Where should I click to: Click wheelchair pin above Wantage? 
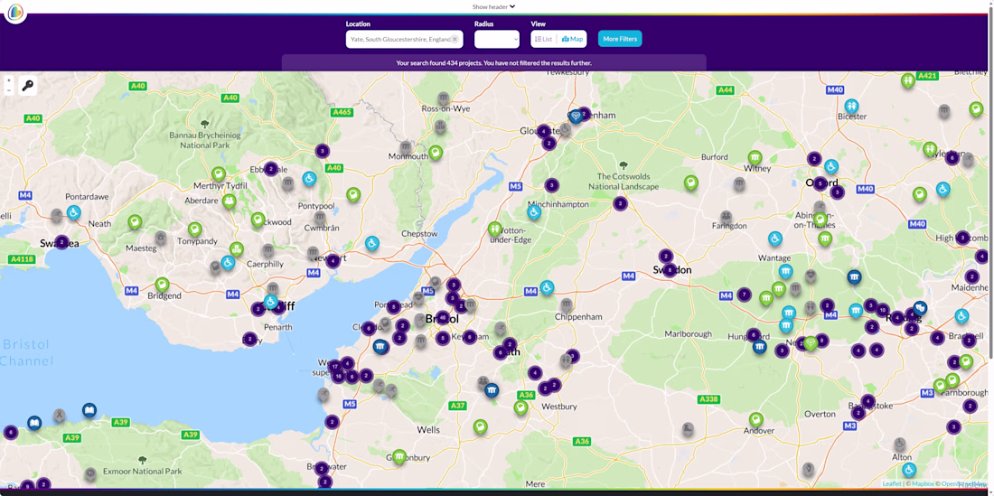[774, 239]
